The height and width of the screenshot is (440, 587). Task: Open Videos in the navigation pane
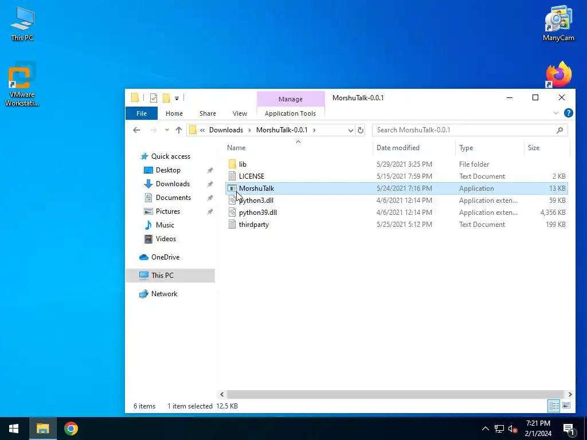point(166,239)
